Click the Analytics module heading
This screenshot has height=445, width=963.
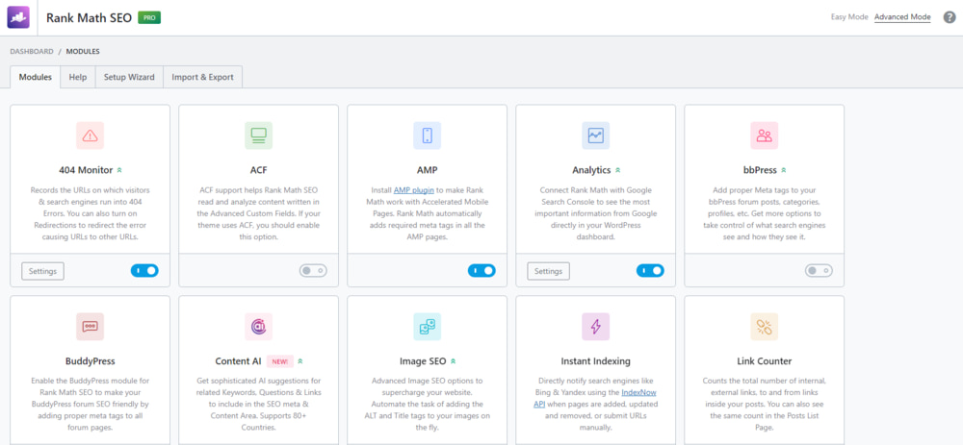(x=591, y=170)
